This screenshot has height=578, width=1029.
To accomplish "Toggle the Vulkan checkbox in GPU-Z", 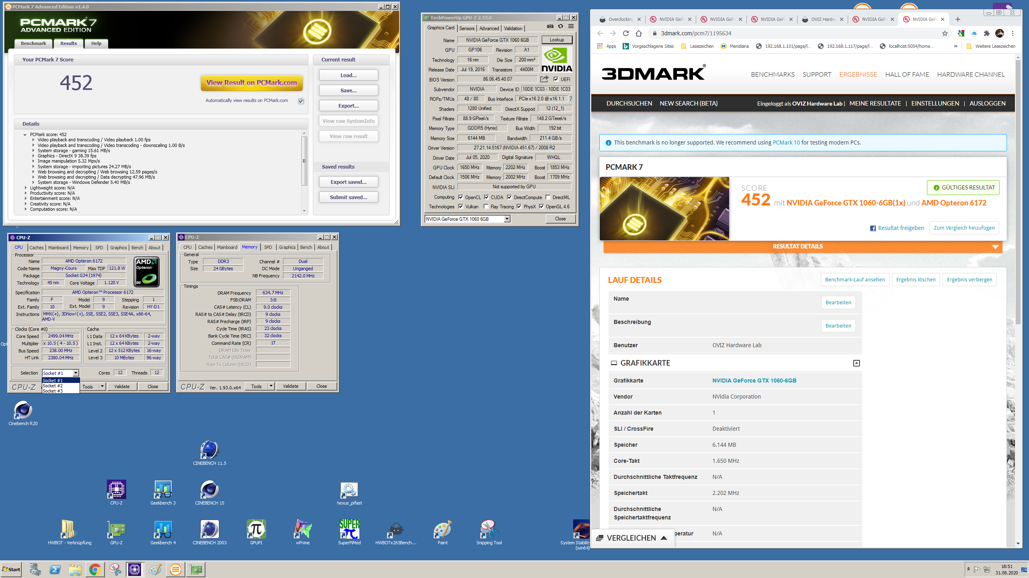I will (461, 207).
